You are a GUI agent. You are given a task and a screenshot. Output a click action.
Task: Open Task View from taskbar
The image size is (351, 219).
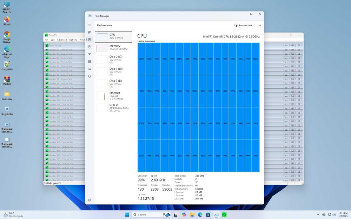[176, 214]
